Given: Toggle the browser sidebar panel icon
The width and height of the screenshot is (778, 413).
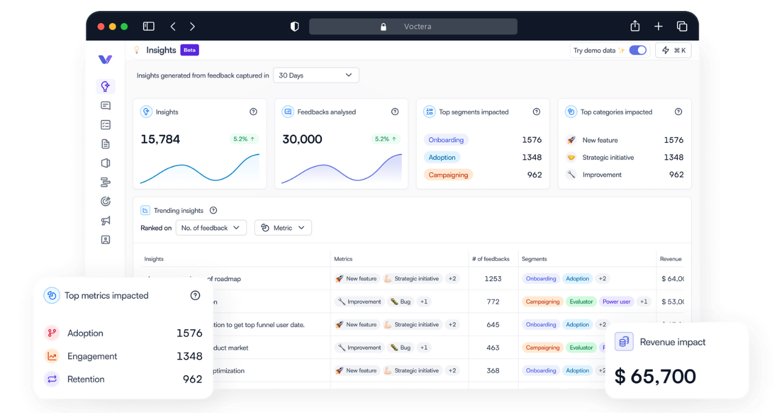Looking at the screenshot, I should pos(149,26).
